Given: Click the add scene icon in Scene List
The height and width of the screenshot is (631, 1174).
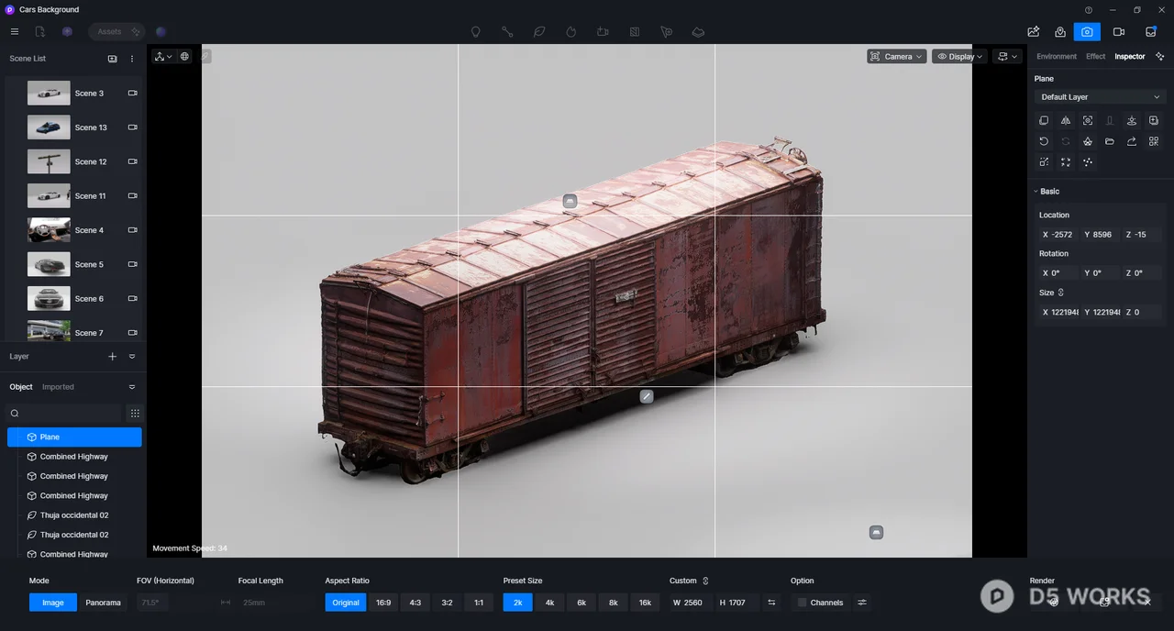Looking at the screenshot, I should point(112,59).
